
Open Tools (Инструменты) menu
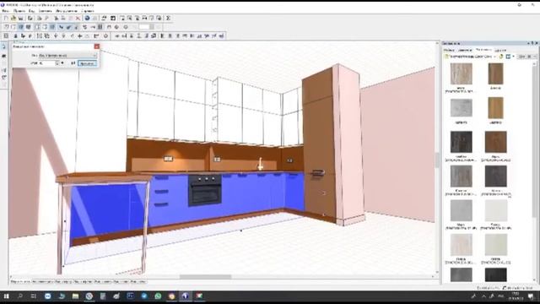67,11
